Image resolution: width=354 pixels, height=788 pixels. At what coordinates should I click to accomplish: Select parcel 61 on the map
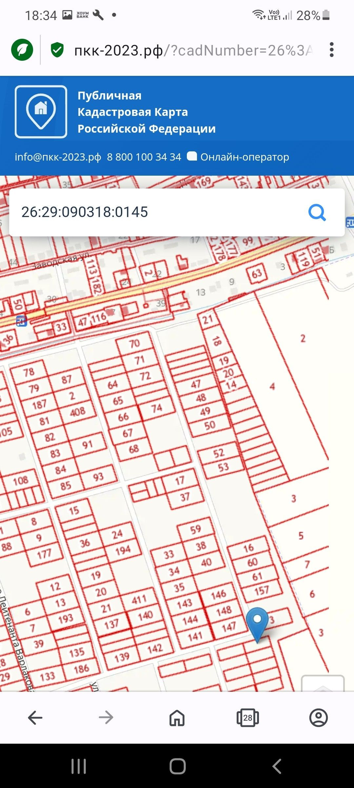click(x=257, y=576)
